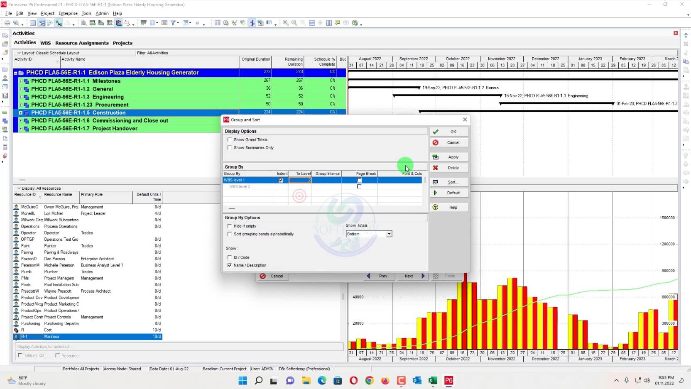Switch to Activity Network view icon

point(50,23)
